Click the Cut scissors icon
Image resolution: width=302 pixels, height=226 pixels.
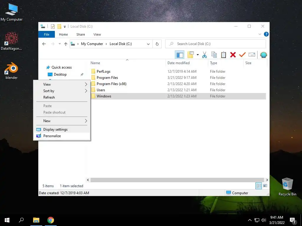(x=205, y=55)
